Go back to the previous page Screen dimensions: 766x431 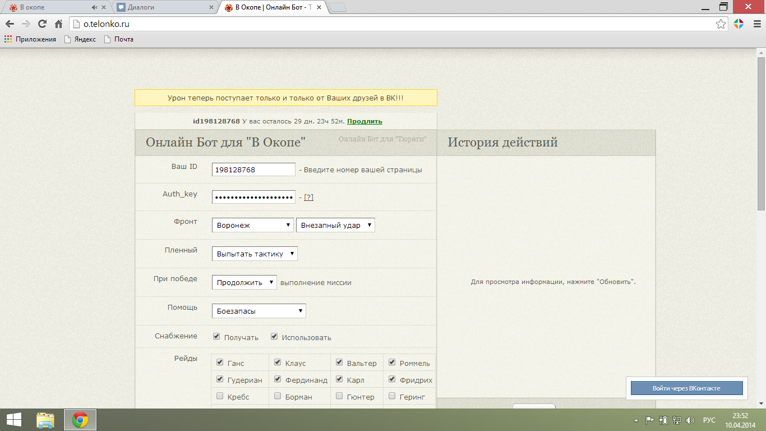10,24
